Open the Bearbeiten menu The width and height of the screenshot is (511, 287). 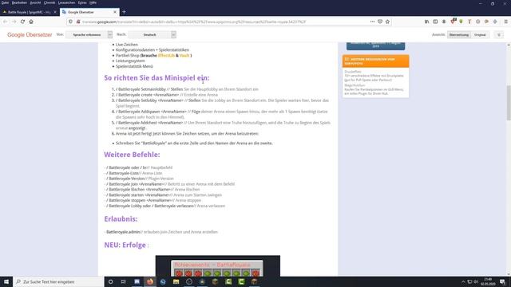pyautogui.click(x=19, y=2)
